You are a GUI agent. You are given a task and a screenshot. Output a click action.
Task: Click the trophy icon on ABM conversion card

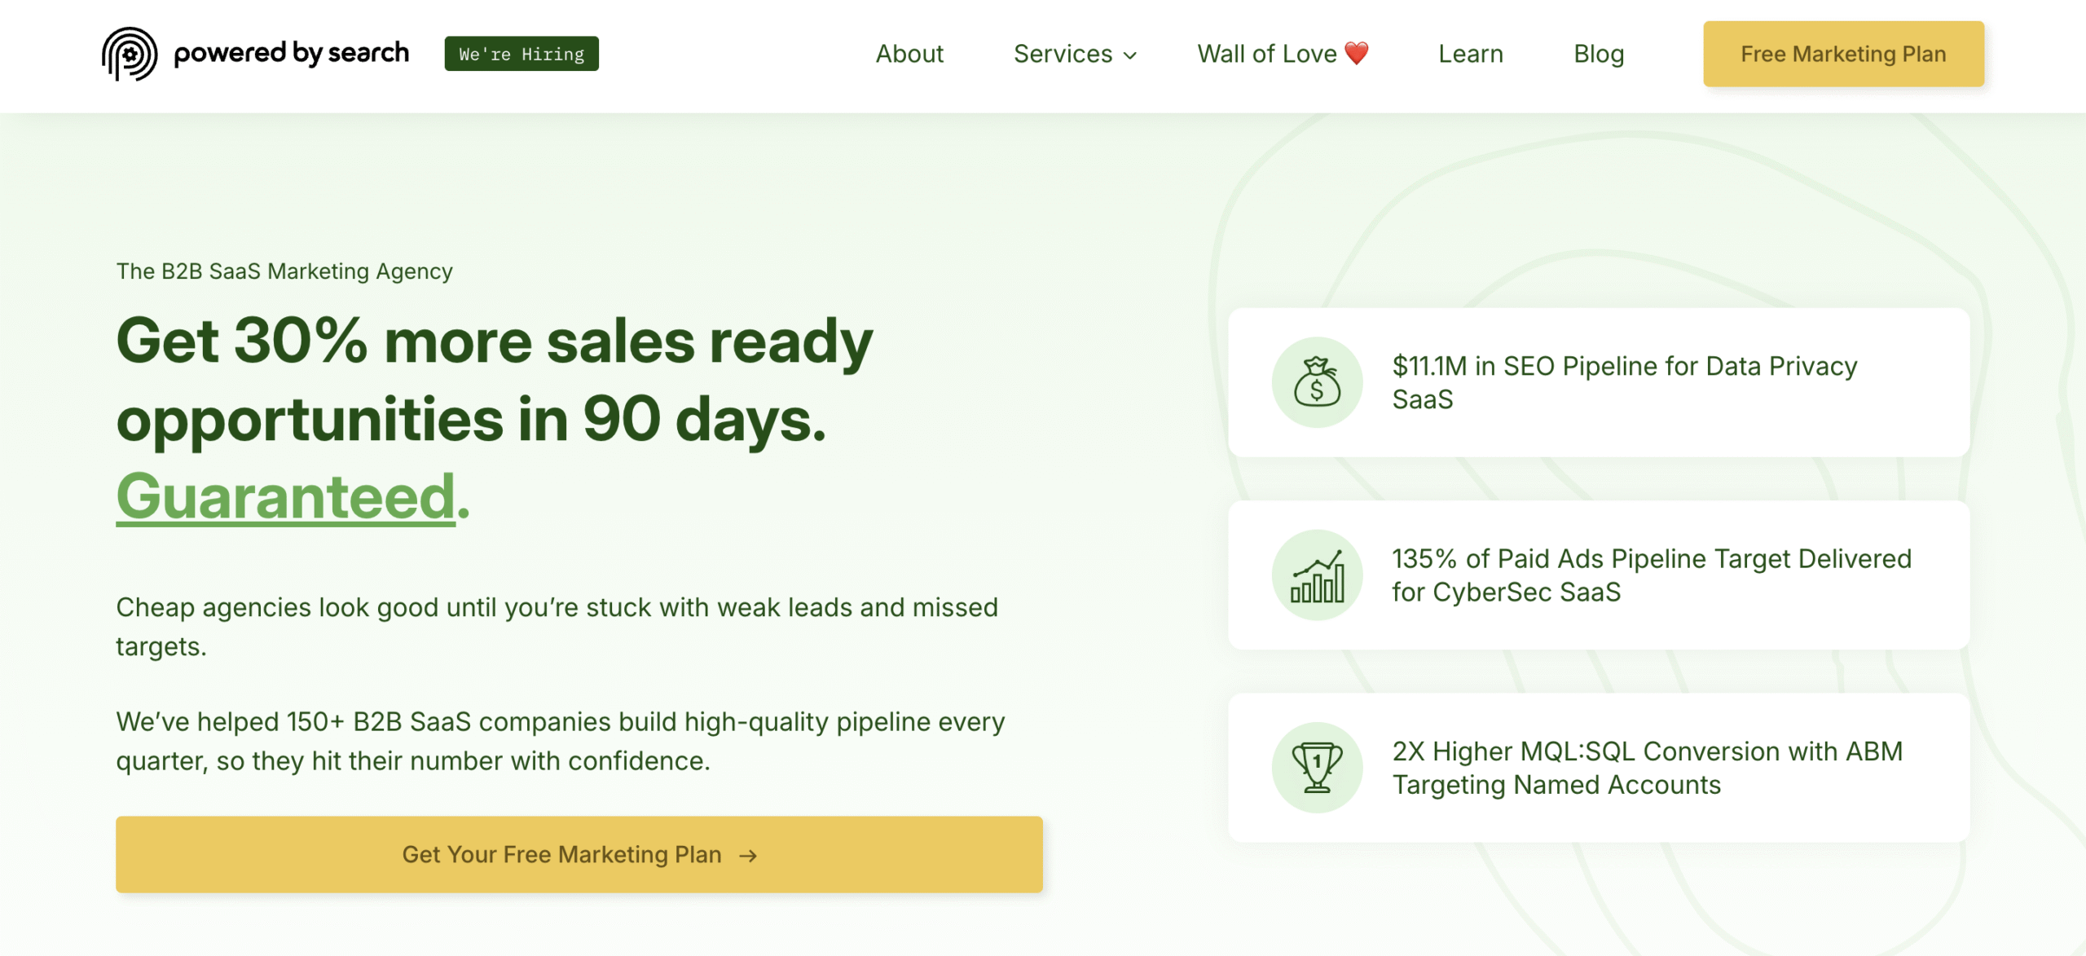pos(1316,767)
